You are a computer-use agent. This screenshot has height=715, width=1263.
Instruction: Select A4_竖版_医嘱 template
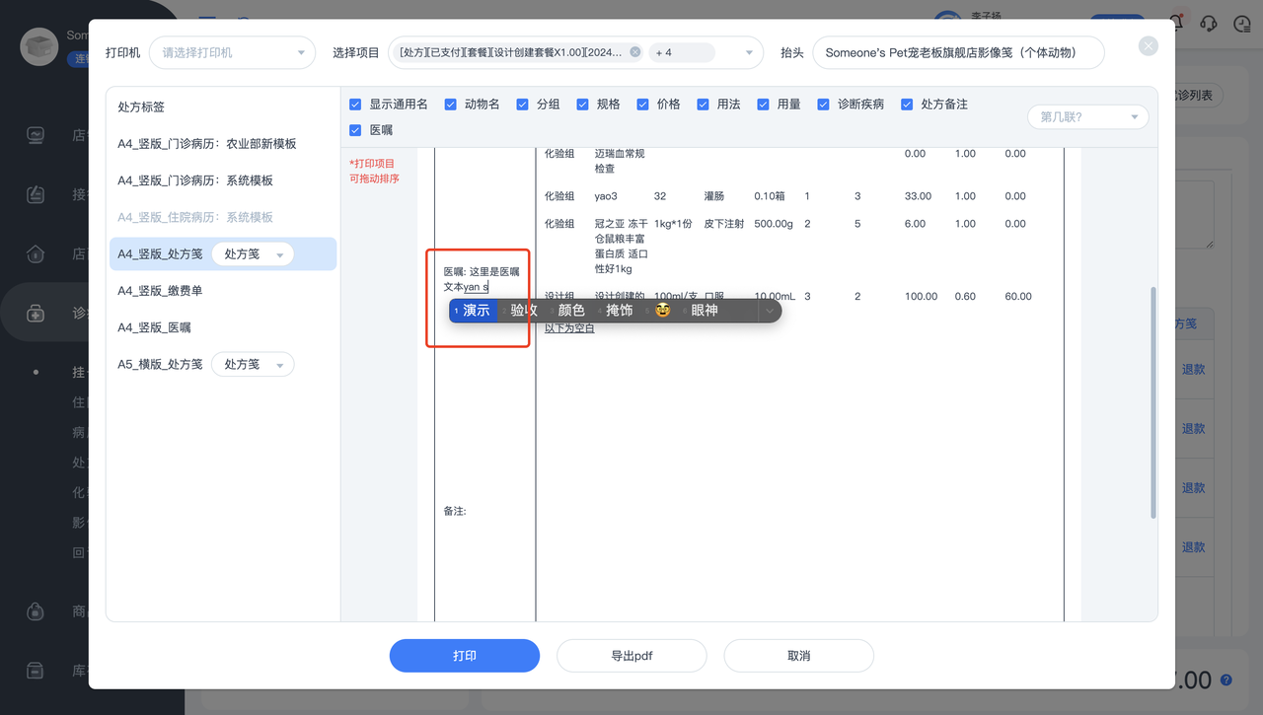pos(154,327)
